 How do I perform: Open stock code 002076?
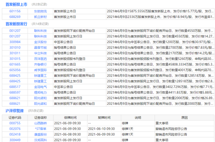tap(15, 129)
